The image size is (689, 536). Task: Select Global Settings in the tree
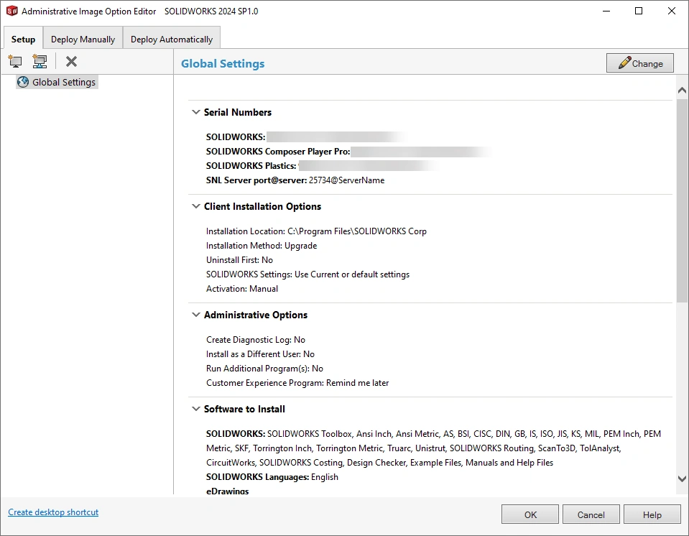coord(63,82)
